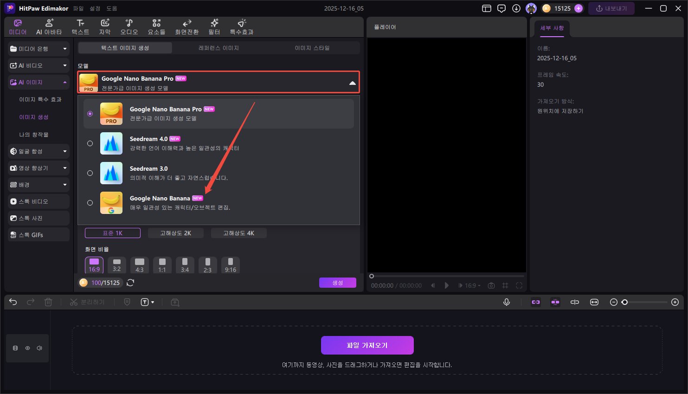This screenshot has width=688, height=394.
Task: Select the Seedream 4.0 radio button
Action: (x=90, y=143)
